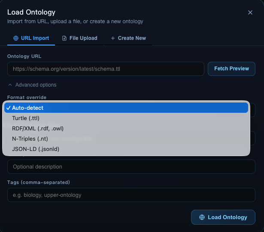Click the globe icon in Load Ontology button

pyautogui.click(x=202, y=217)
